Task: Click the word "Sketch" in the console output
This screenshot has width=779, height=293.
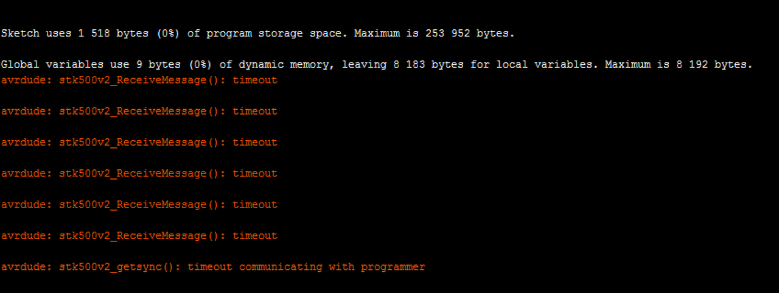Action: [20, 34]
